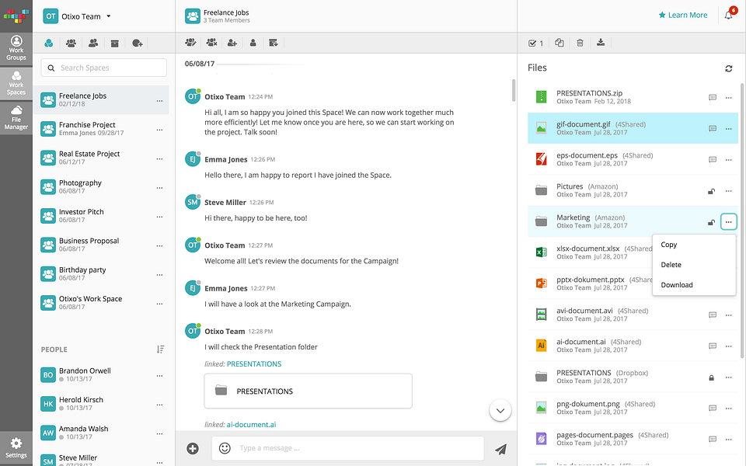746x466 pixels.
Task: Open comments on PRESENTATIONS.zip
Action: coord(713,98)
